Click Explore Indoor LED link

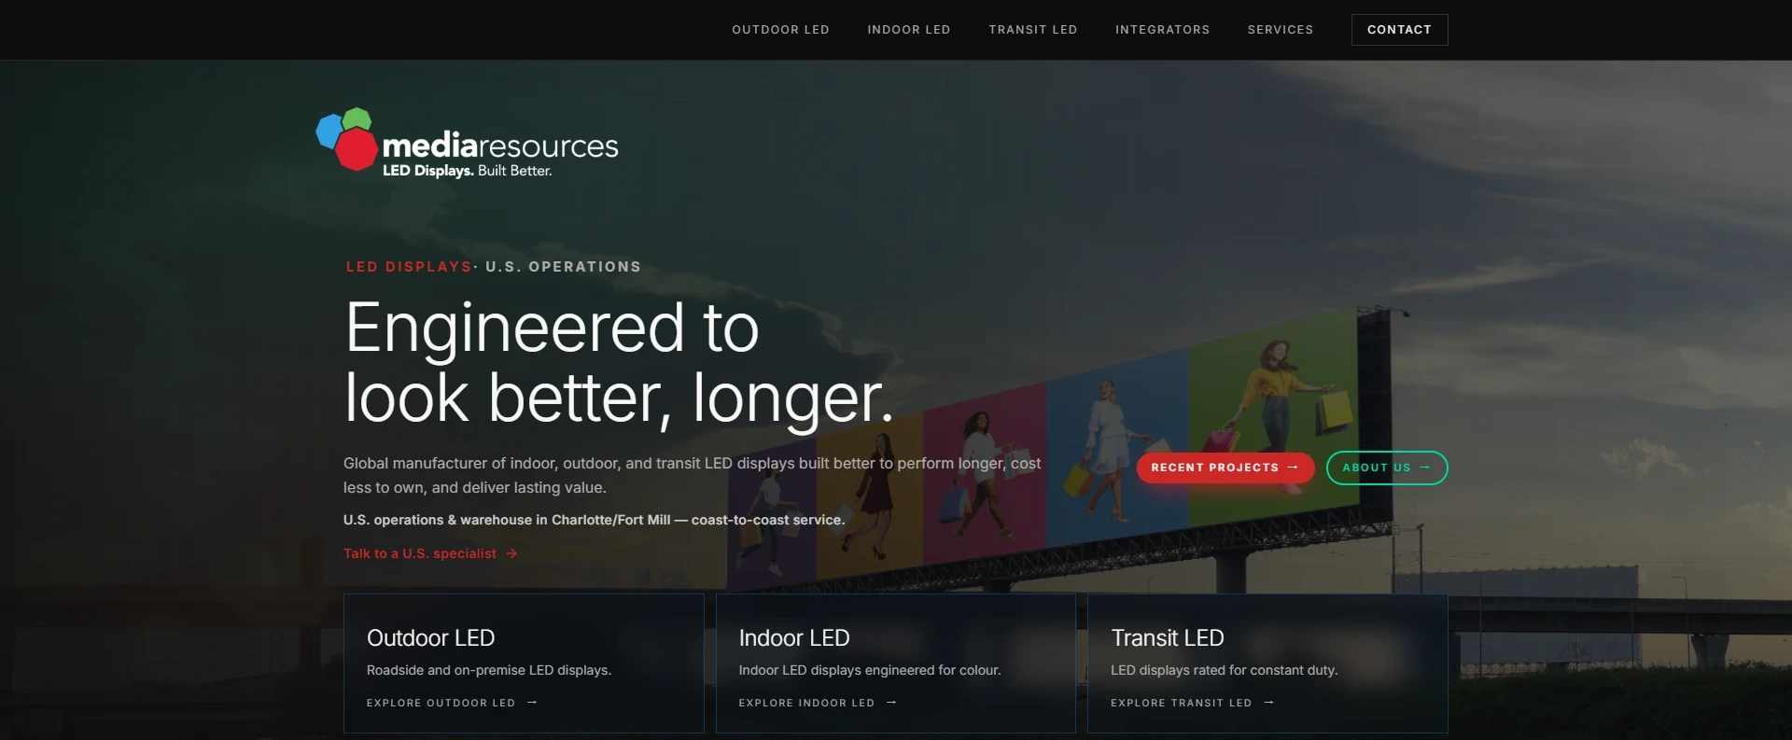coord(818,703)
